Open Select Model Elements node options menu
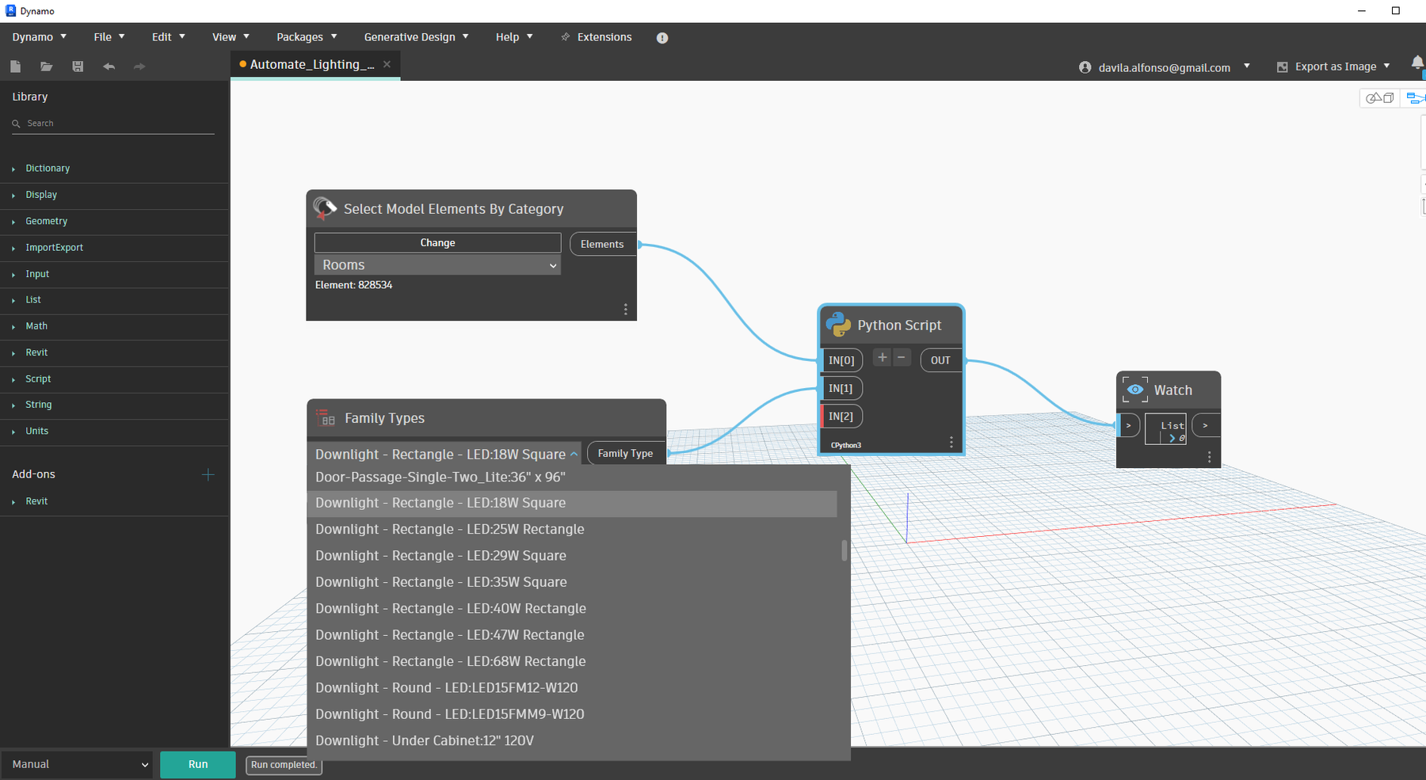This screenshot has width=1426, height=780. click(625, 310)
